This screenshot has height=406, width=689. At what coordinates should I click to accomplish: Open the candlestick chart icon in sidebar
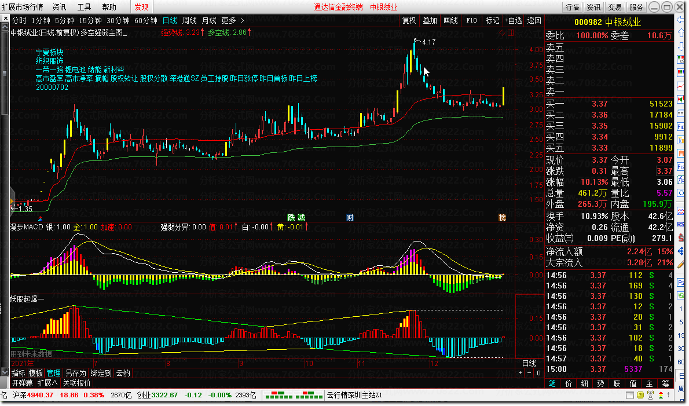click(x=681, y=99)
